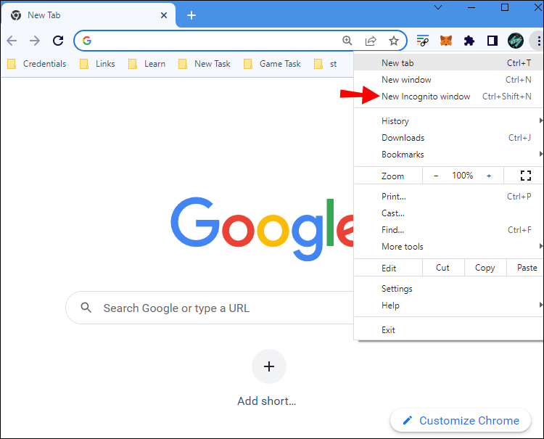Open the Extensions puzzle piece menu

[469, 41]
